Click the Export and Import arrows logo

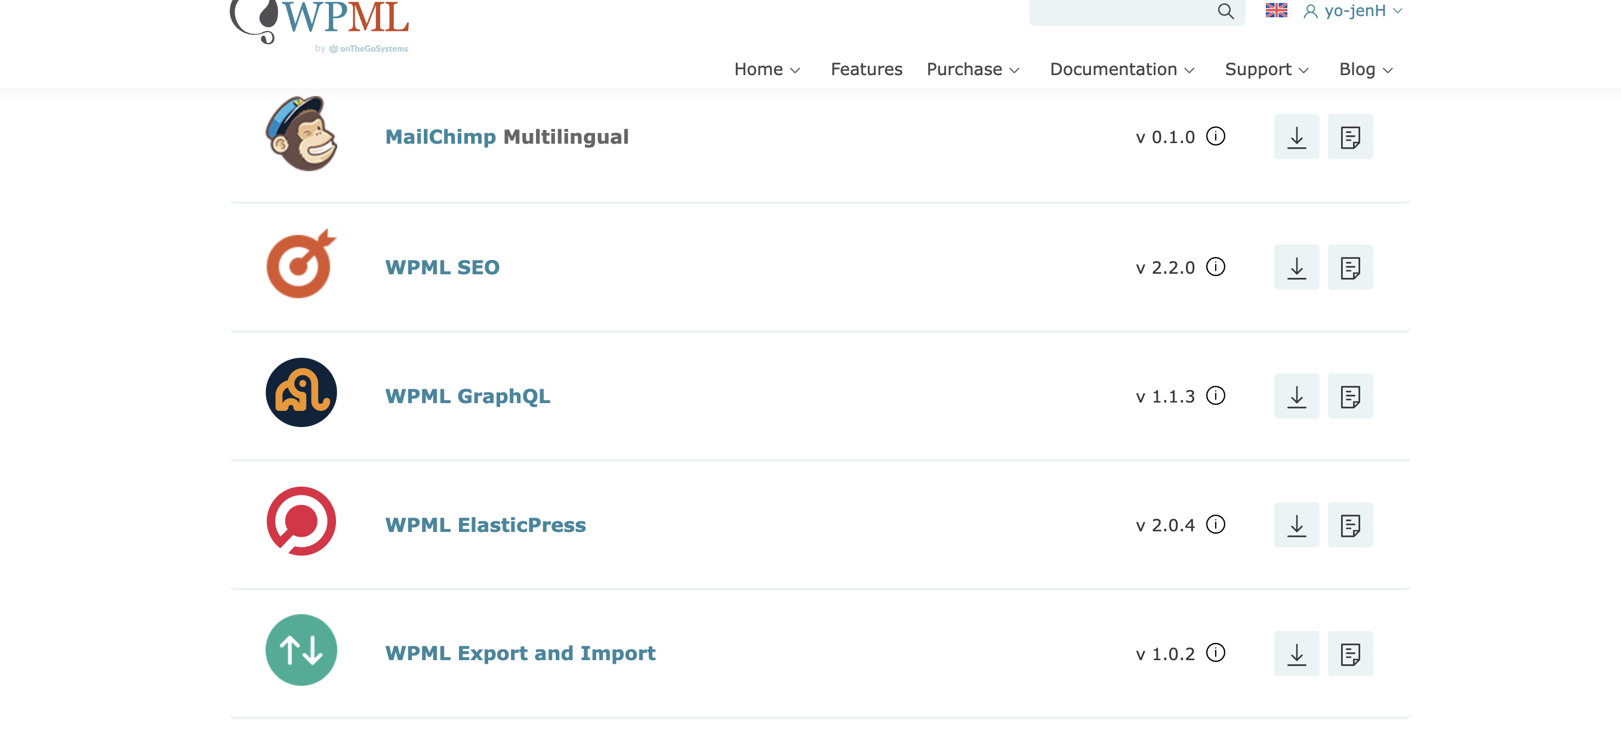pyautogui.click(x=301, y=650)
